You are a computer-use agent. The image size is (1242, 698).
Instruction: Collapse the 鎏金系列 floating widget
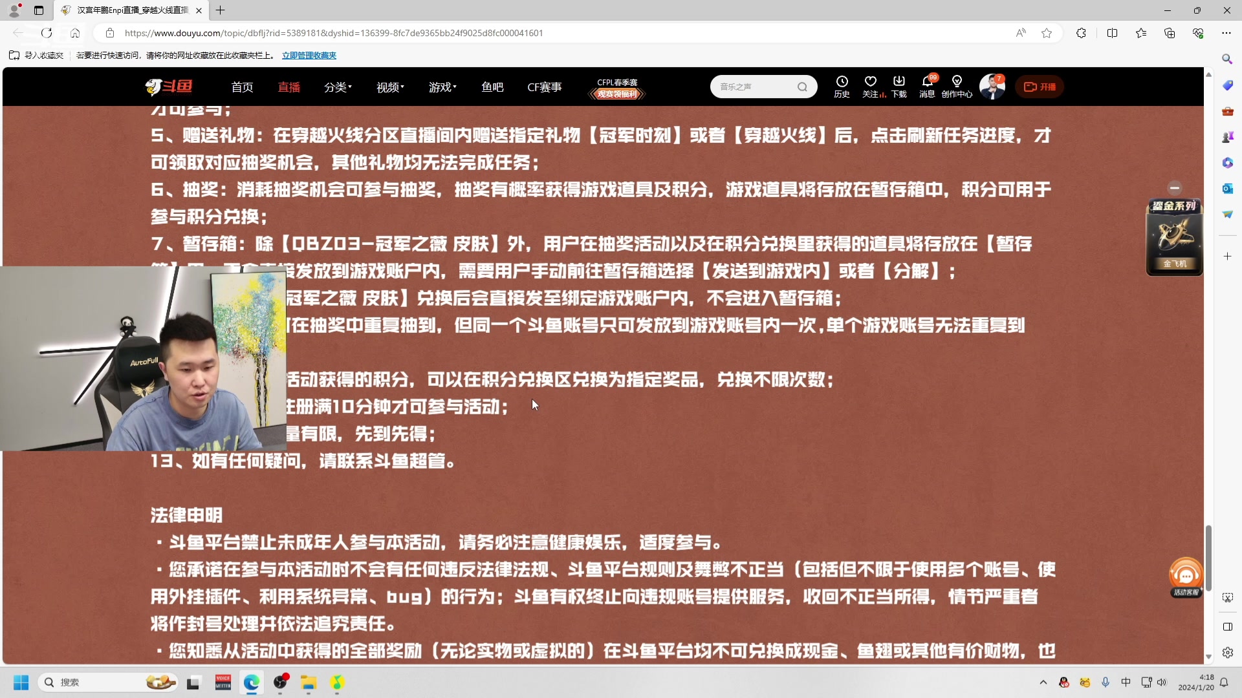1175,188
